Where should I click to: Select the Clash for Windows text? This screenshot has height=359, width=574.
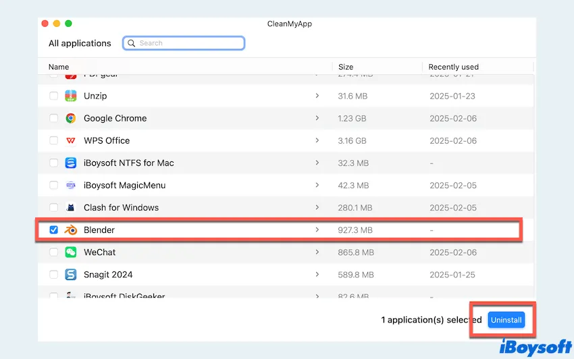pos(121,207)
